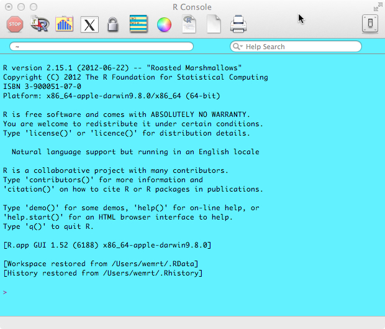Click the printer icon
Screen dimensions: 385x329
[238, 24]
